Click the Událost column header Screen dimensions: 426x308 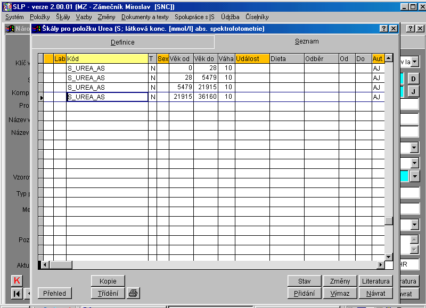coord(252,58)
